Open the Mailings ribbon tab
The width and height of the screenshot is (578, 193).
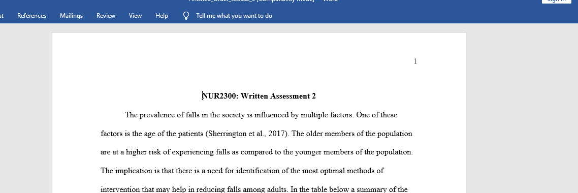(x=71, y=15)
